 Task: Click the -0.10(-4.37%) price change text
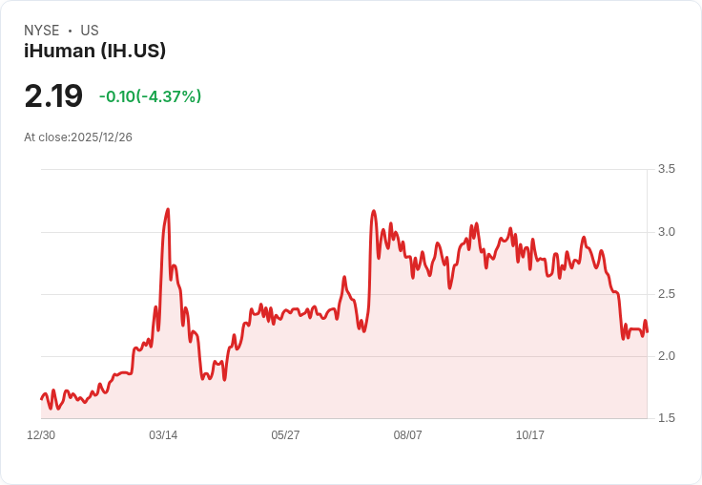[x=150, y=96]
